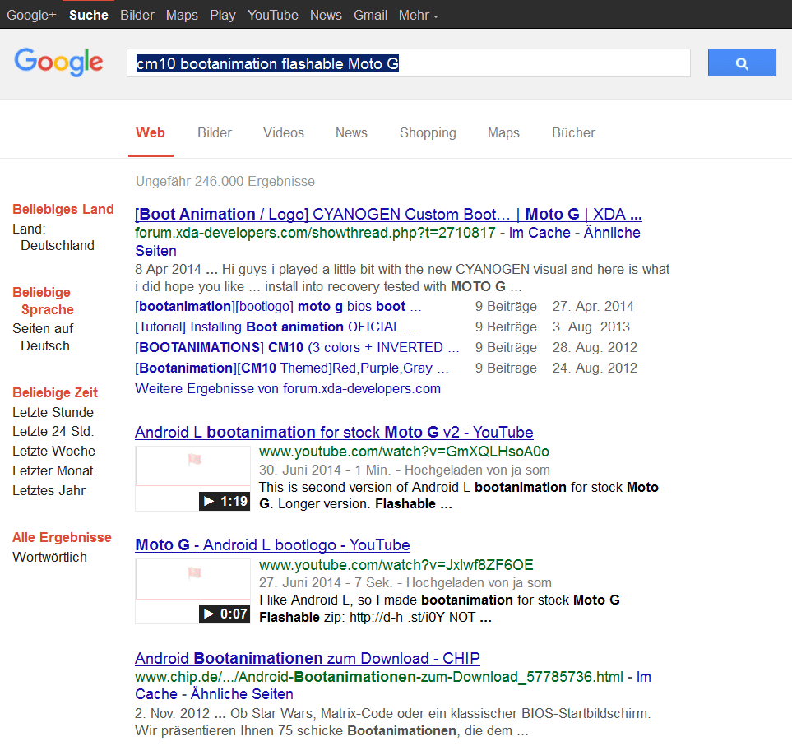Play the 0:07 Android L bootlogo video thumbnail

click(x=192, y=591)
